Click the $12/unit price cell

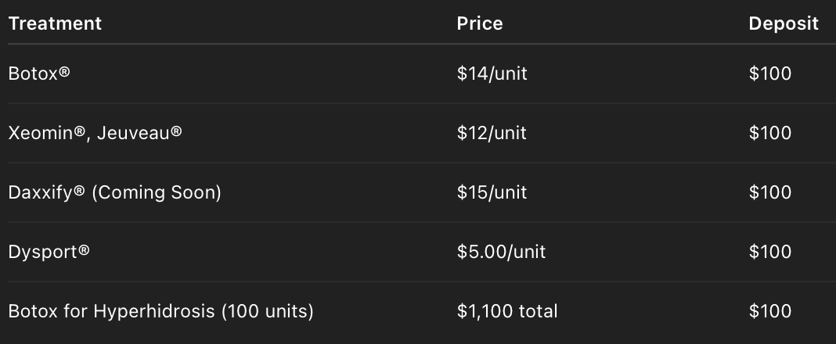tap(492, 133)
